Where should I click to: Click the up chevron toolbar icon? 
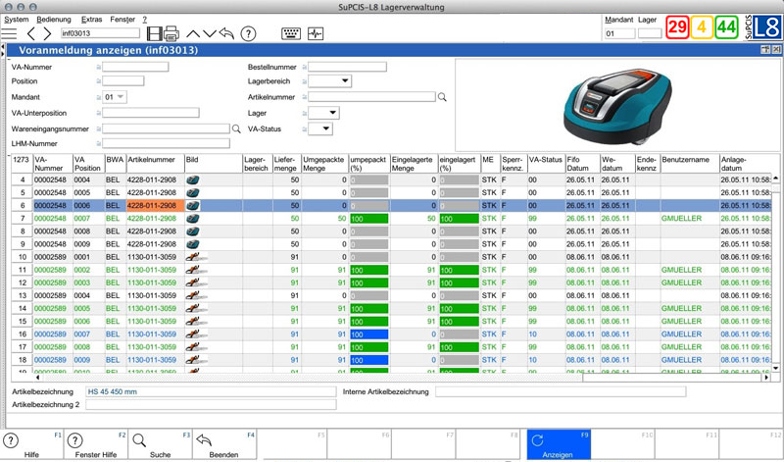pyautogui.click(x=193, y=34)
